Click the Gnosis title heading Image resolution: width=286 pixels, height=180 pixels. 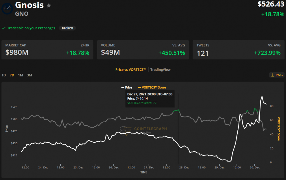[29, 5]
